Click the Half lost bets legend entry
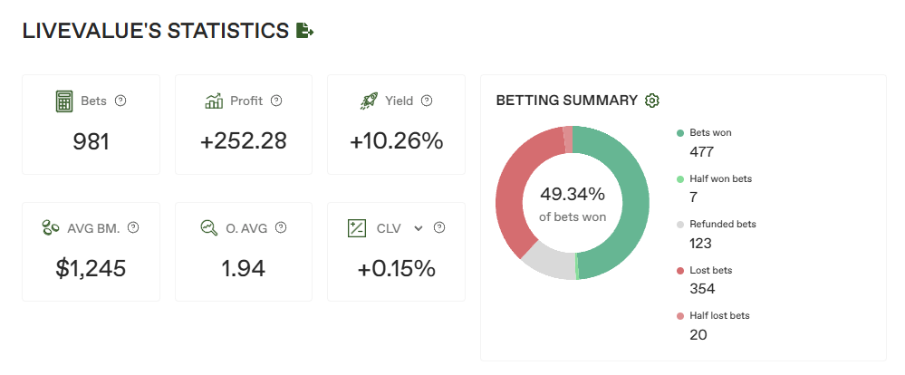 coord(718,316)
